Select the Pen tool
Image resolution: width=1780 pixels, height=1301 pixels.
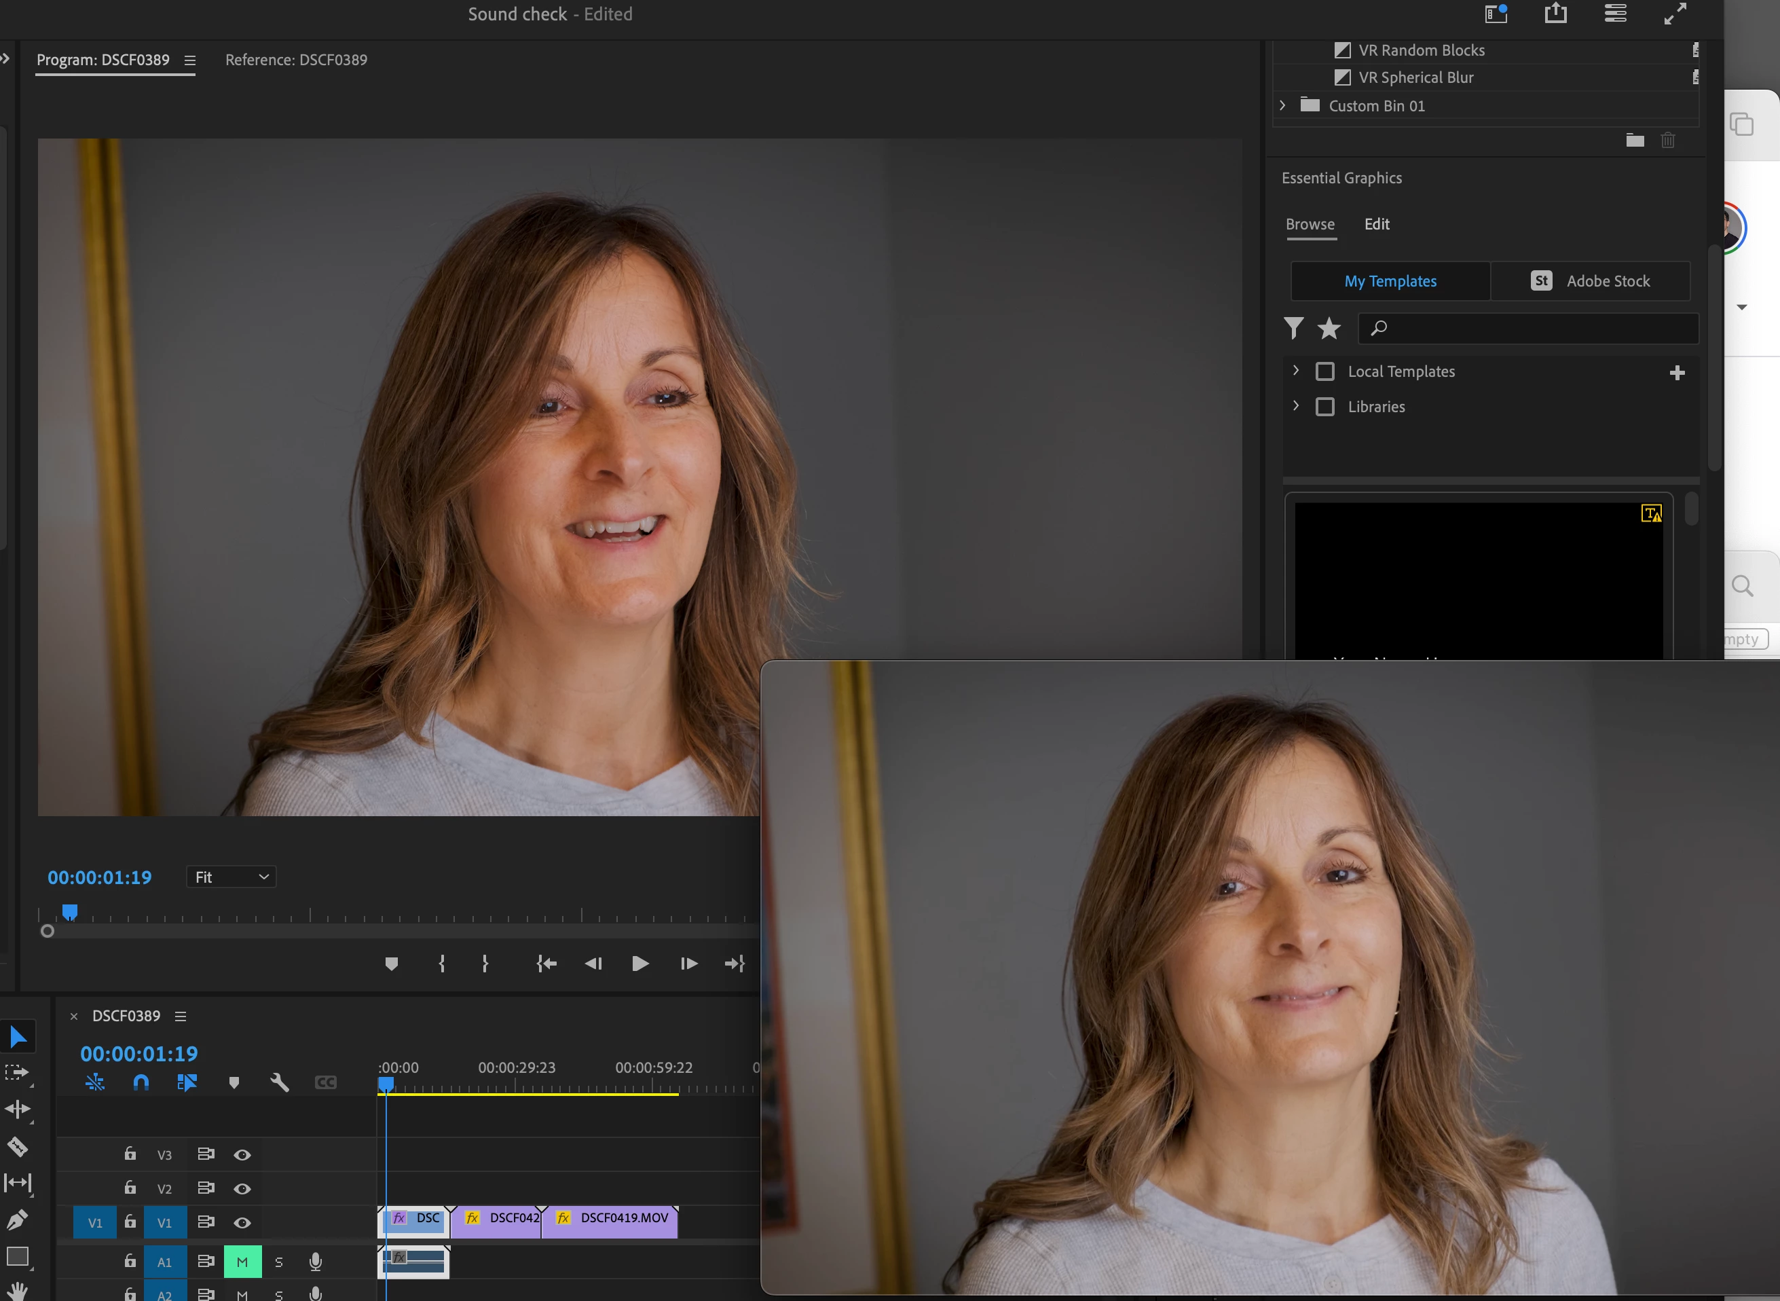tap(18, 1220)
